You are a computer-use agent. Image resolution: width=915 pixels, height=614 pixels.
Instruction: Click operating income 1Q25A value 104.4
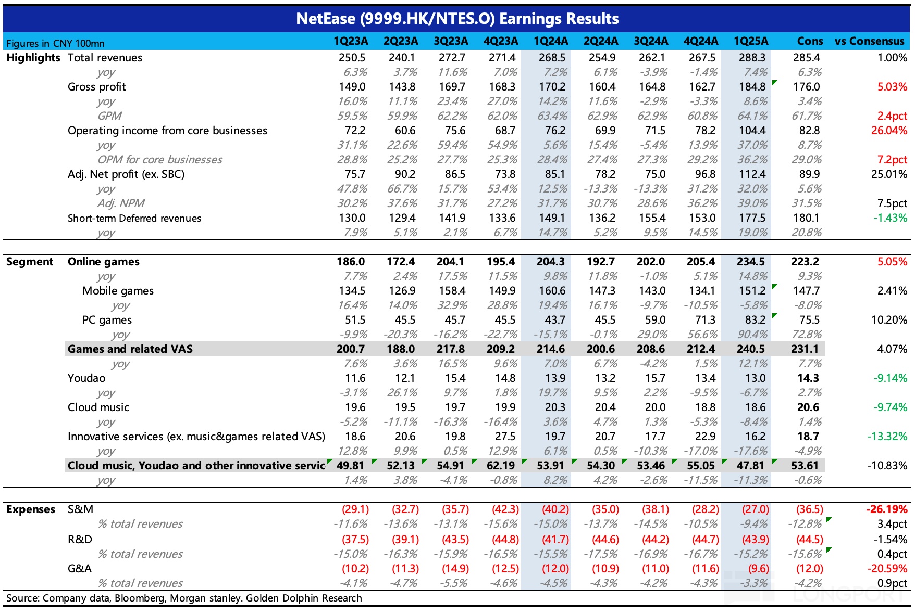[x=752, y=131]
